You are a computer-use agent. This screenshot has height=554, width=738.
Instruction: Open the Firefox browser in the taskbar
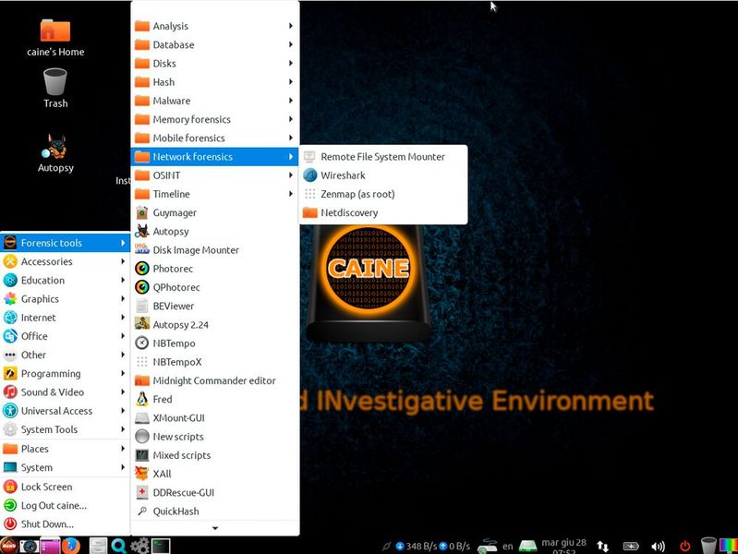[71, 546]
